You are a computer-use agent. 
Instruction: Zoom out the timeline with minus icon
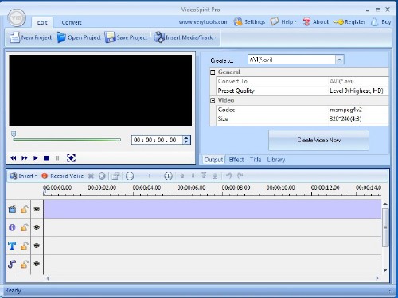pyautogui.click(x=130, y=176)
